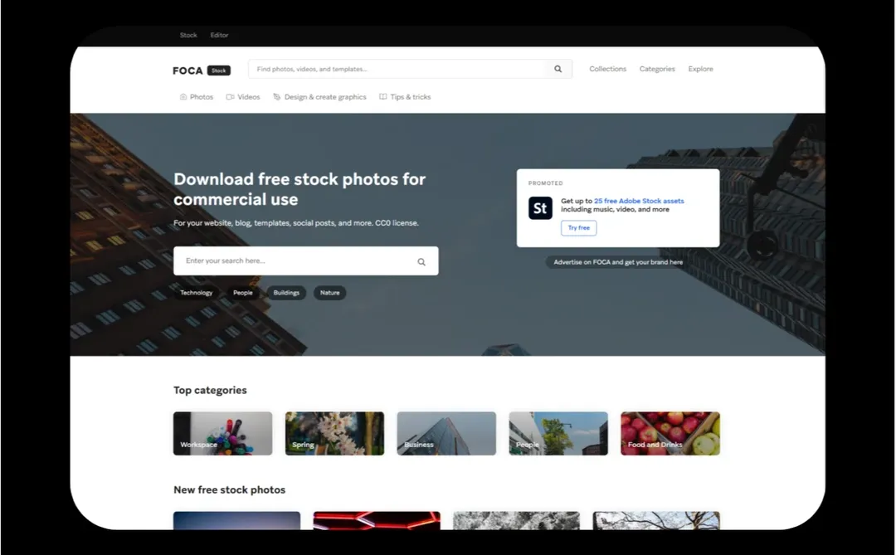Screen dimensions: 896x555
Task: Click the 'Top categories' heading
Action: coord(210,391)
